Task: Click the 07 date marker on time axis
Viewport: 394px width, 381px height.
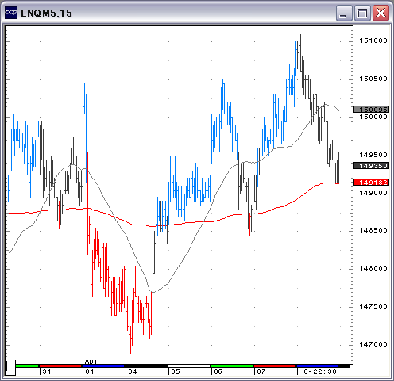Action: (x=261, y=371)
